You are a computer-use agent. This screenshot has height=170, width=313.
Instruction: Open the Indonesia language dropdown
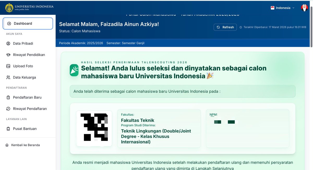283,8
